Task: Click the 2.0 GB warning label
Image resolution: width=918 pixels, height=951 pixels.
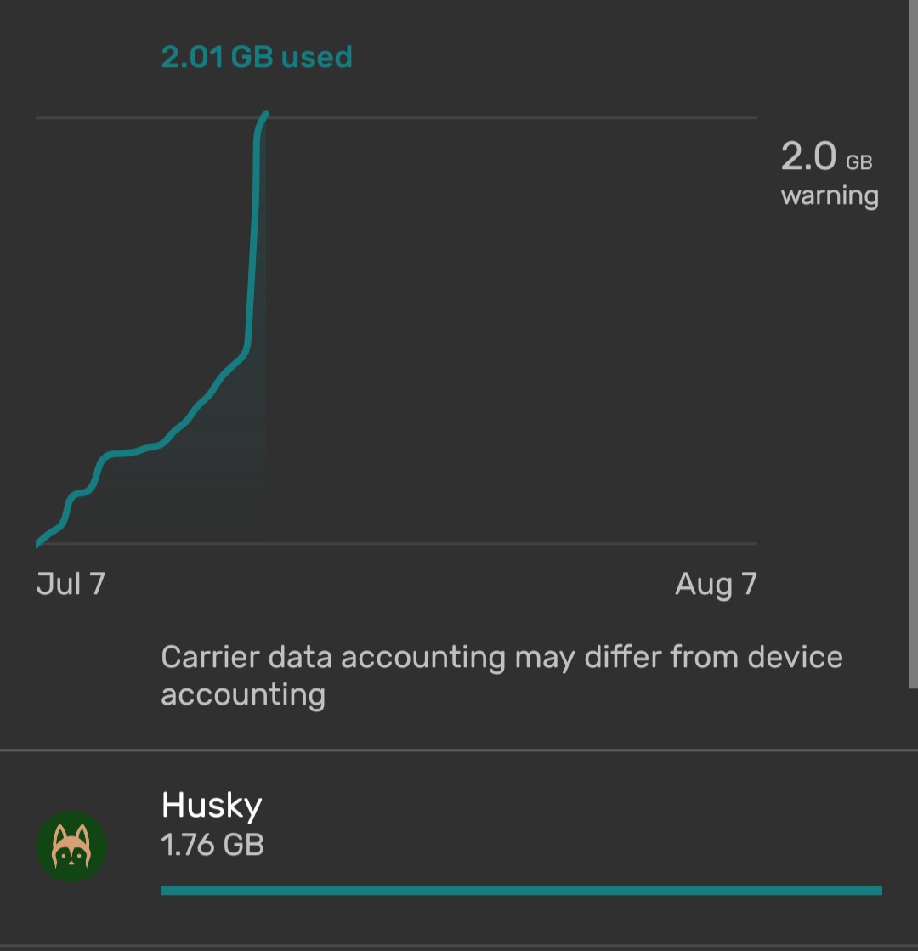Action: 829,174
